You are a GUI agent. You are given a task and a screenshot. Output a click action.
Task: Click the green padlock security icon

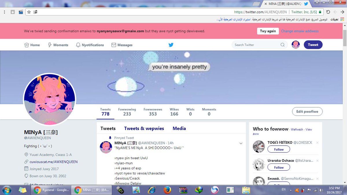(320, 12)
